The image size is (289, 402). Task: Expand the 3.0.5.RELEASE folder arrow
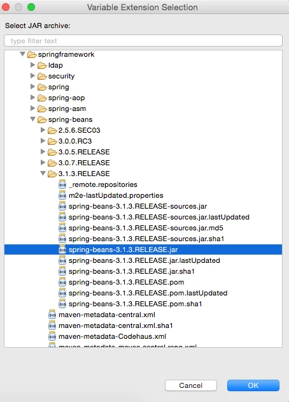(x=43, y=152)
